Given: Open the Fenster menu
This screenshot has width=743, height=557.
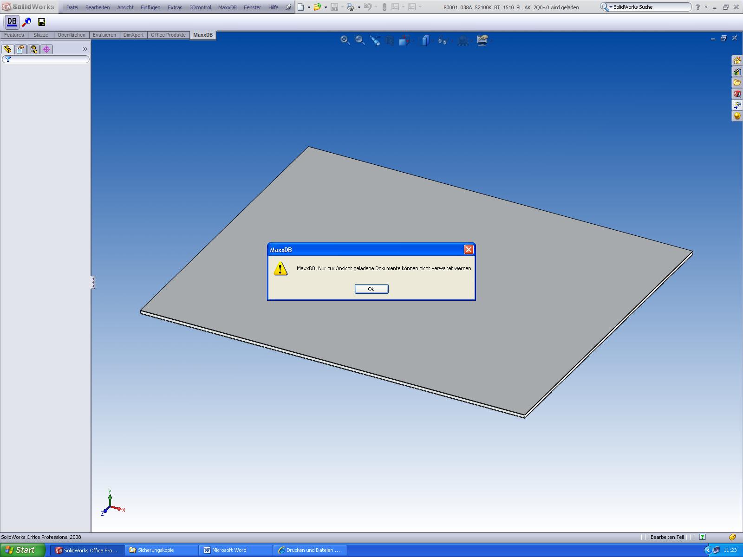Looking at the screenshot, I should coord(252,7).
